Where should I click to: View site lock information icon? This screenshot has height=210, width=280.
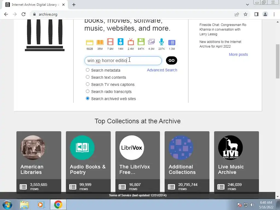[x=34, y=14]
